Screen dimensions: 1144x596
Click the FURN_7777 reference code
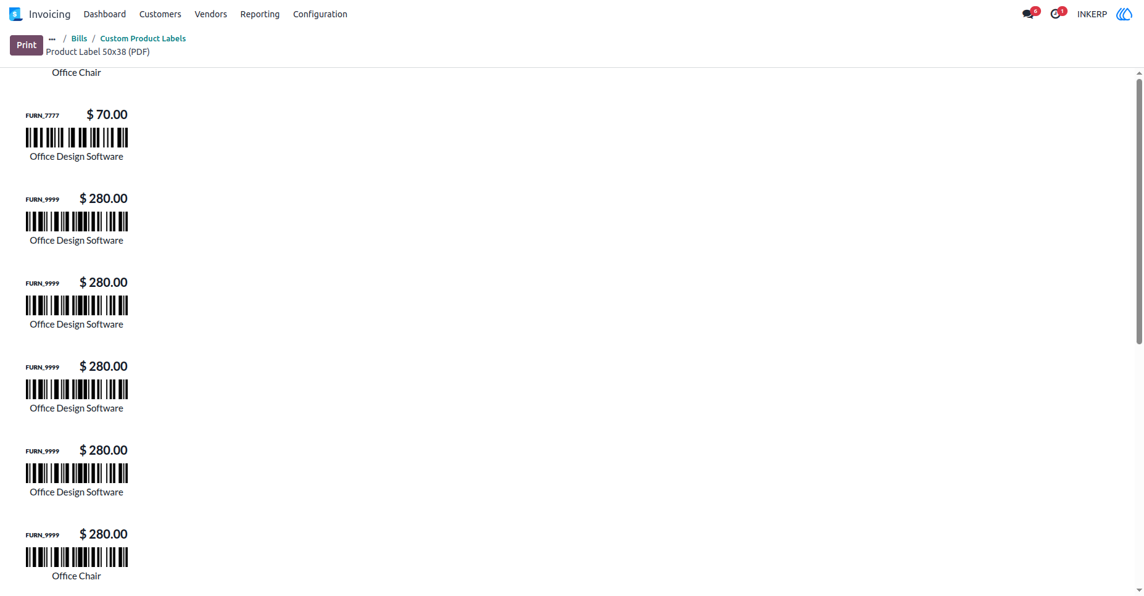click(x=43, y=116)
